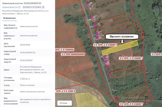Click map label ':09:2312003'

point(65,91)
